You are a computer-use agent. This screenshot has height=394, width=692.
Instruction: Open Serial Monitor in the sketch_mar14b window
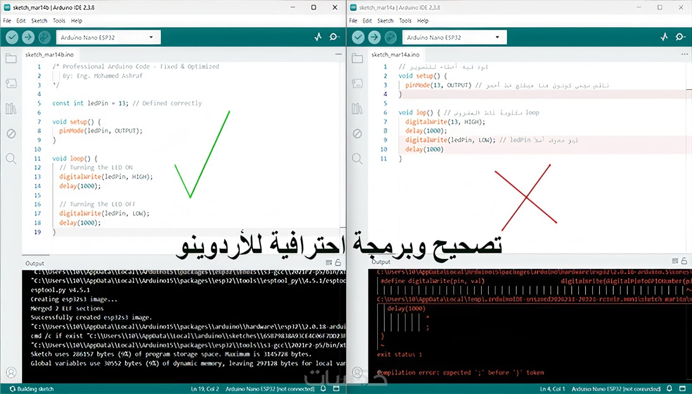pos(334,37)
